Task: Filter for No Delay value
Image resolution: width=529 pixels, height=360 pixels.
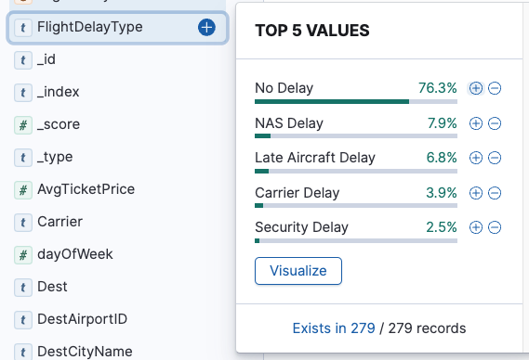Action: tap(476, 88)
